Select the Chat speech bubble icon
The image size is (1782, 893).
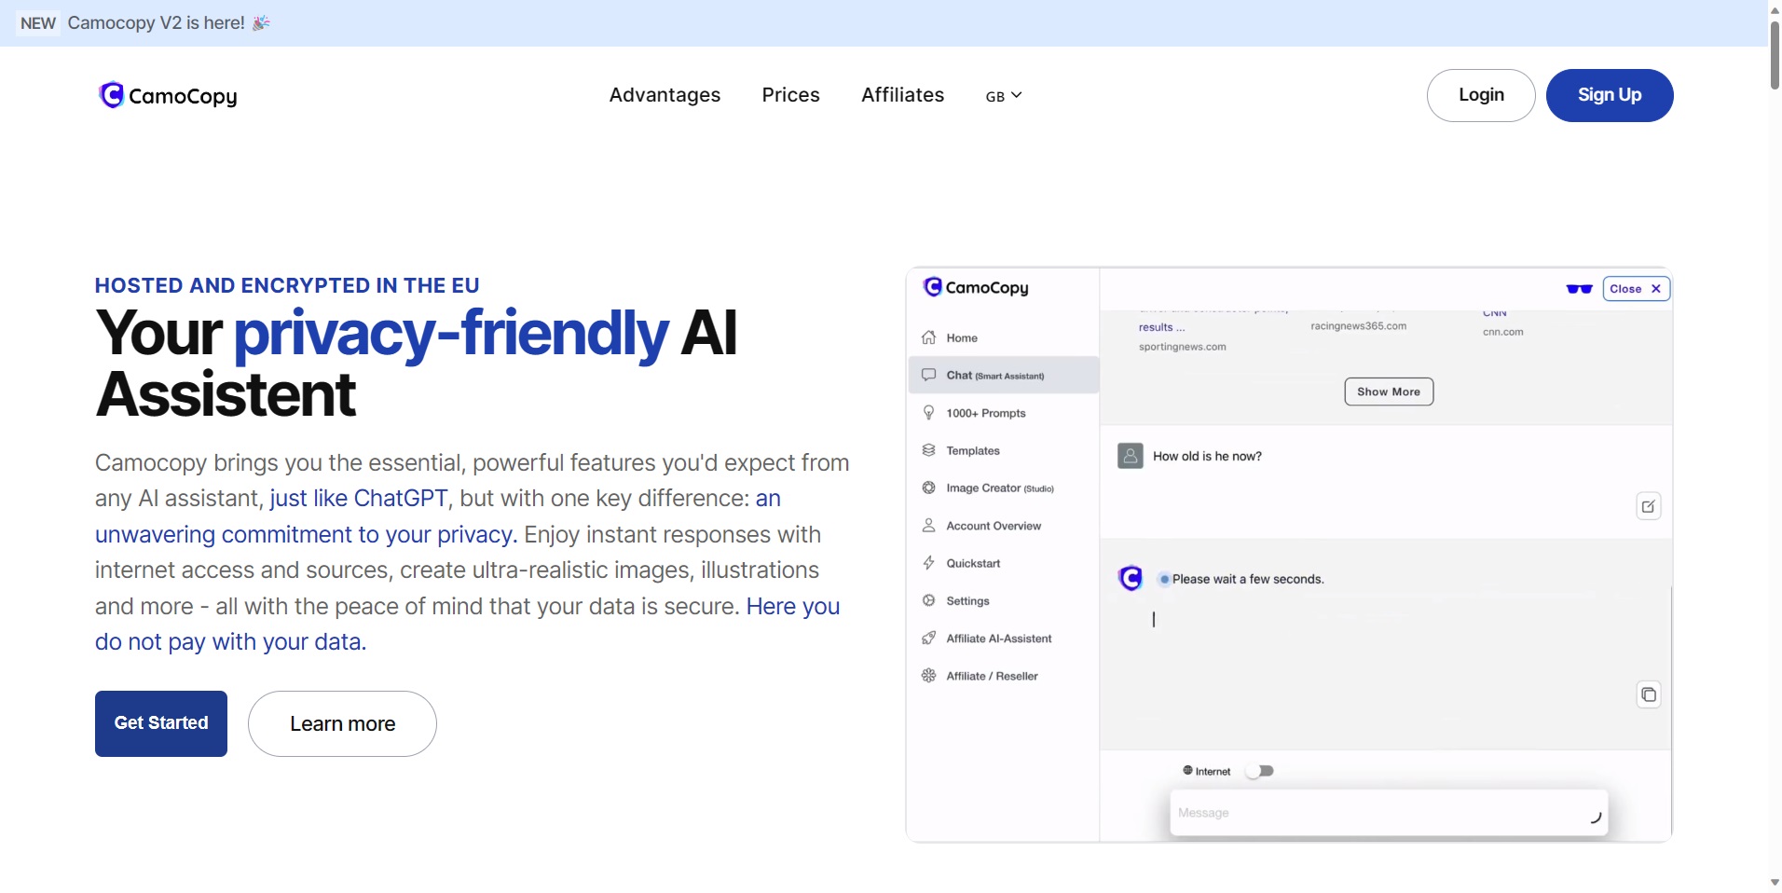pos(928,375)
